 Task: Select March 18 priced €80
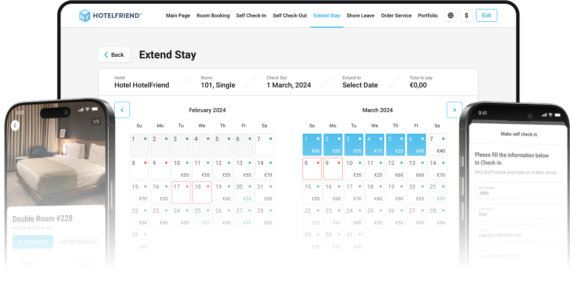point(374,193)
